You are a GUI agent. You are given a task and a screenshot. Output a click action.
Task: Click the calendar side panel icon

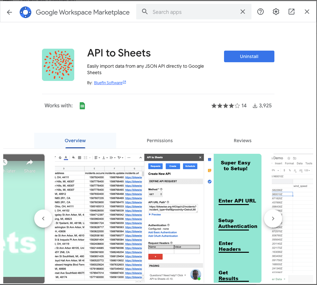tap(210, 160)
